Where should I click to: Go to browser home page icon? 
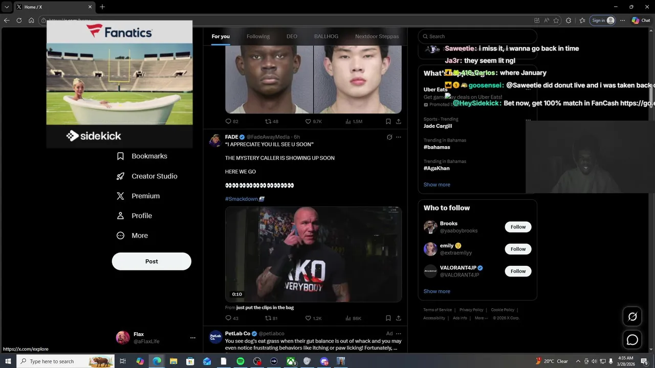(x=31, y=20)
